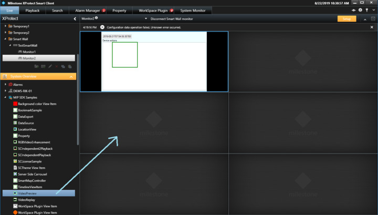This screenshot has height=215, width=378.
Task: Click the video preview tile in grid
Action: point(154,62)
